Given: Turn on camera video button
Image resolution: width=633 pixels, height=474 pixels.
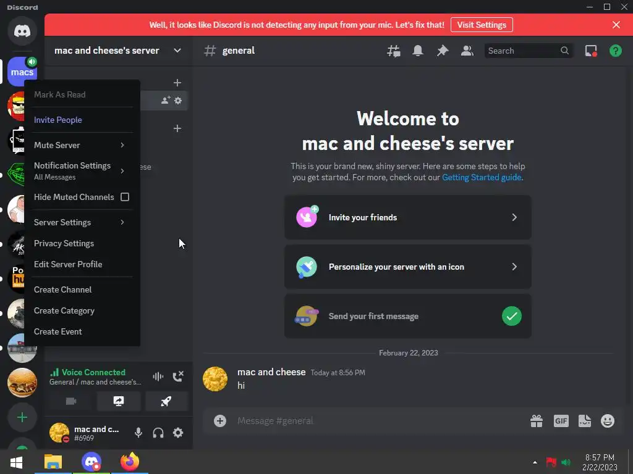Looking at the screenshot, I should (71, 401).
